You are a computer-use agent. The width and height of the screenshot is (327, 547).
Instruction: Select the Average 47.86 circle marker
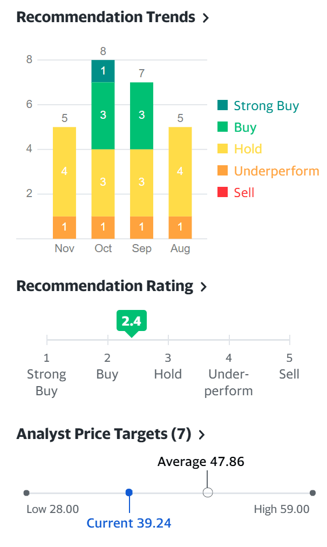208,492
